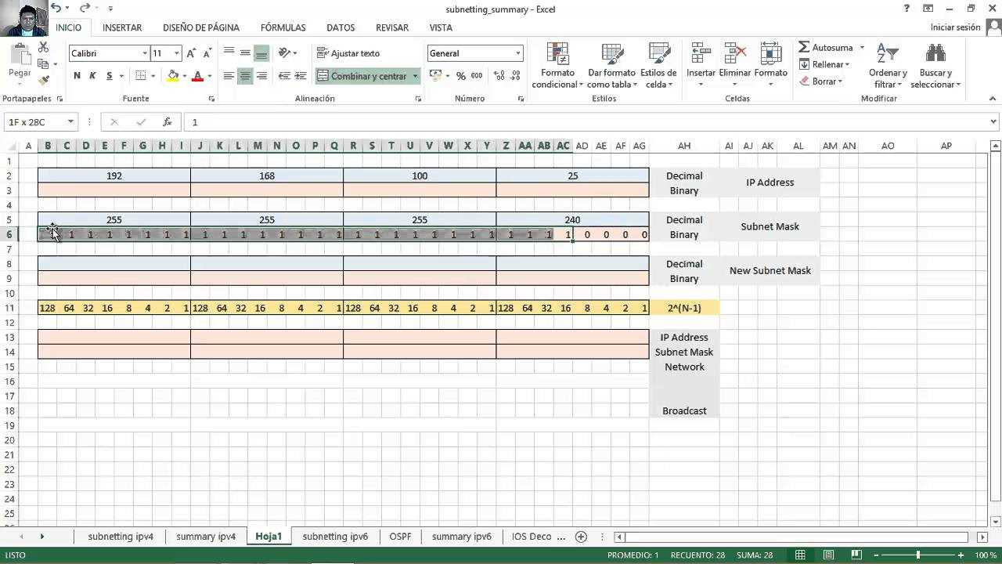Viewport: 1002px width, 564px height.
Task: Open Ordenar y filtrar menu
Action: pos(888,66)
